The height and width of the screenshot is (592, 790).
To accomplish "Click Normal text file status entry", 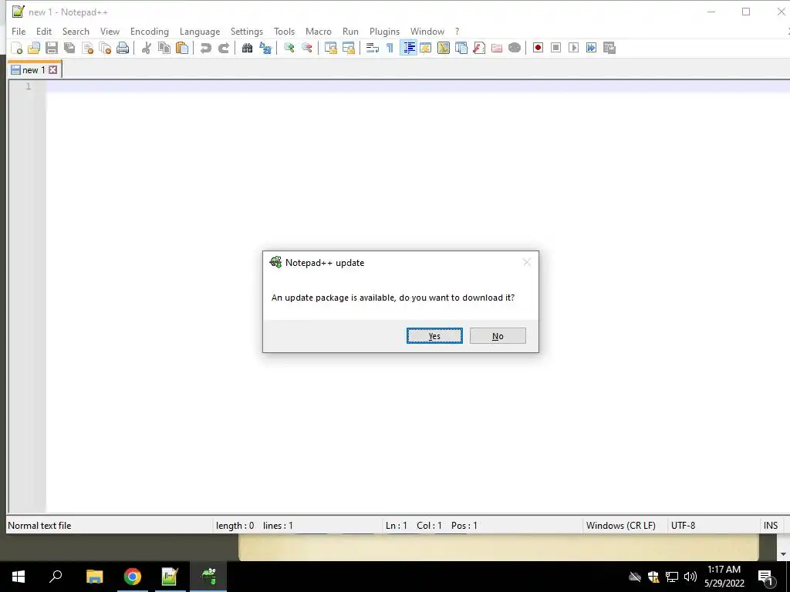I will (x=40, y=526).
